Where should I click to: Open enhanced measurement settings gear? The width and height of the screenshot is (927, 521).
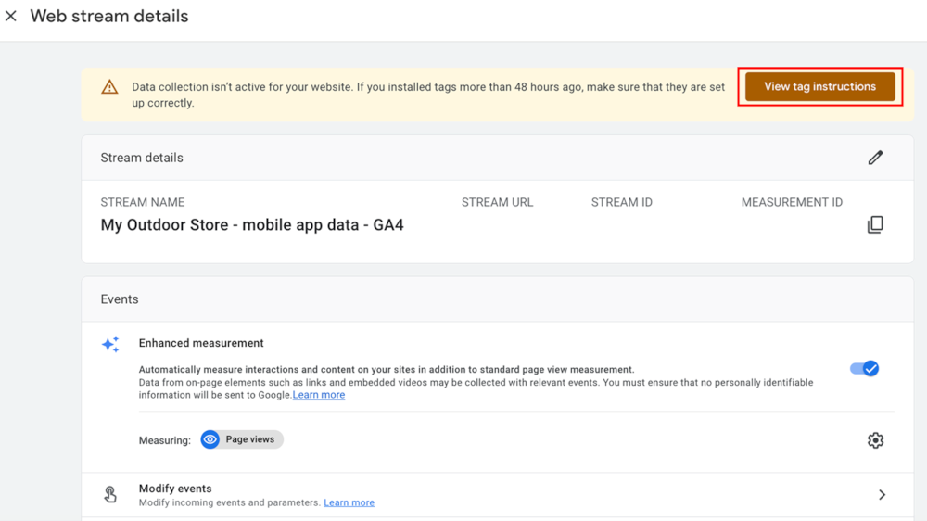pos(876,440)
